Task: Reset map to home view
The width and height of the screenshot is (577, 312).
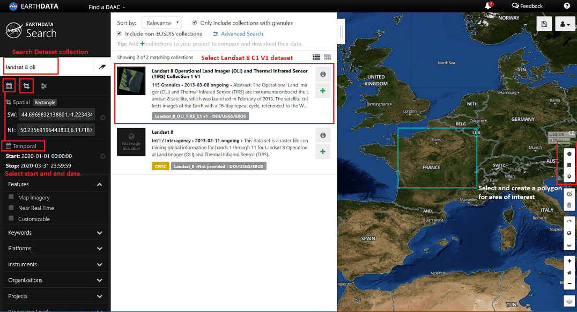Action: 569,273
